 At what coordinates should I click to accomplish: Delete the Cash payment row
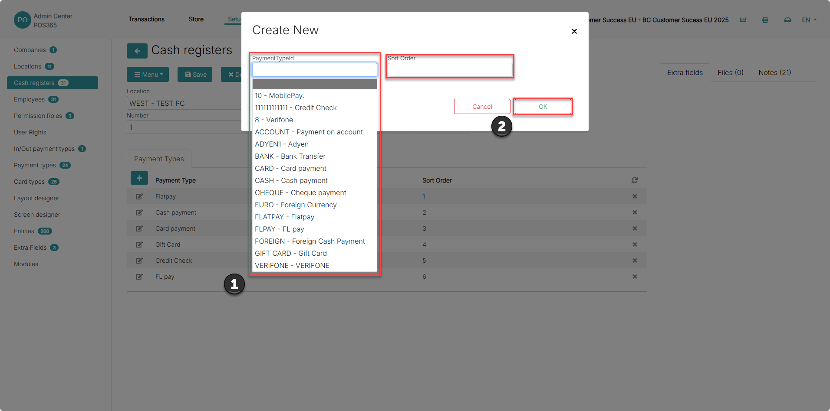(x=635, y=212)
